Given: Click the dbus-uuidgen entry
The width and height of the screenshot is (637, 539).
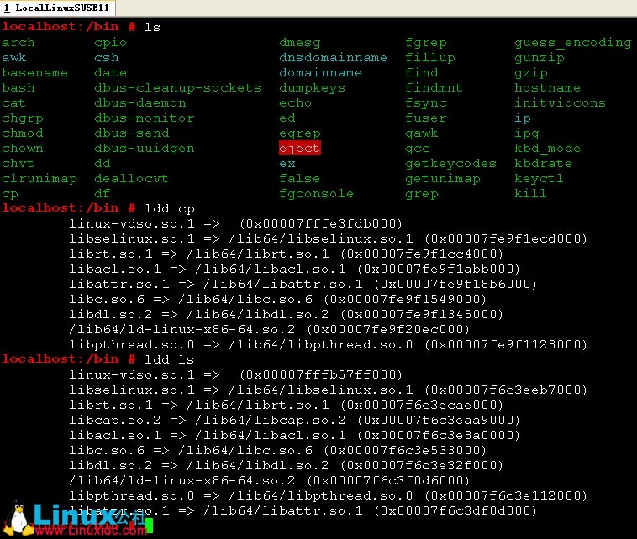Looking at the screenshot, I should click(x=145, y=148).
